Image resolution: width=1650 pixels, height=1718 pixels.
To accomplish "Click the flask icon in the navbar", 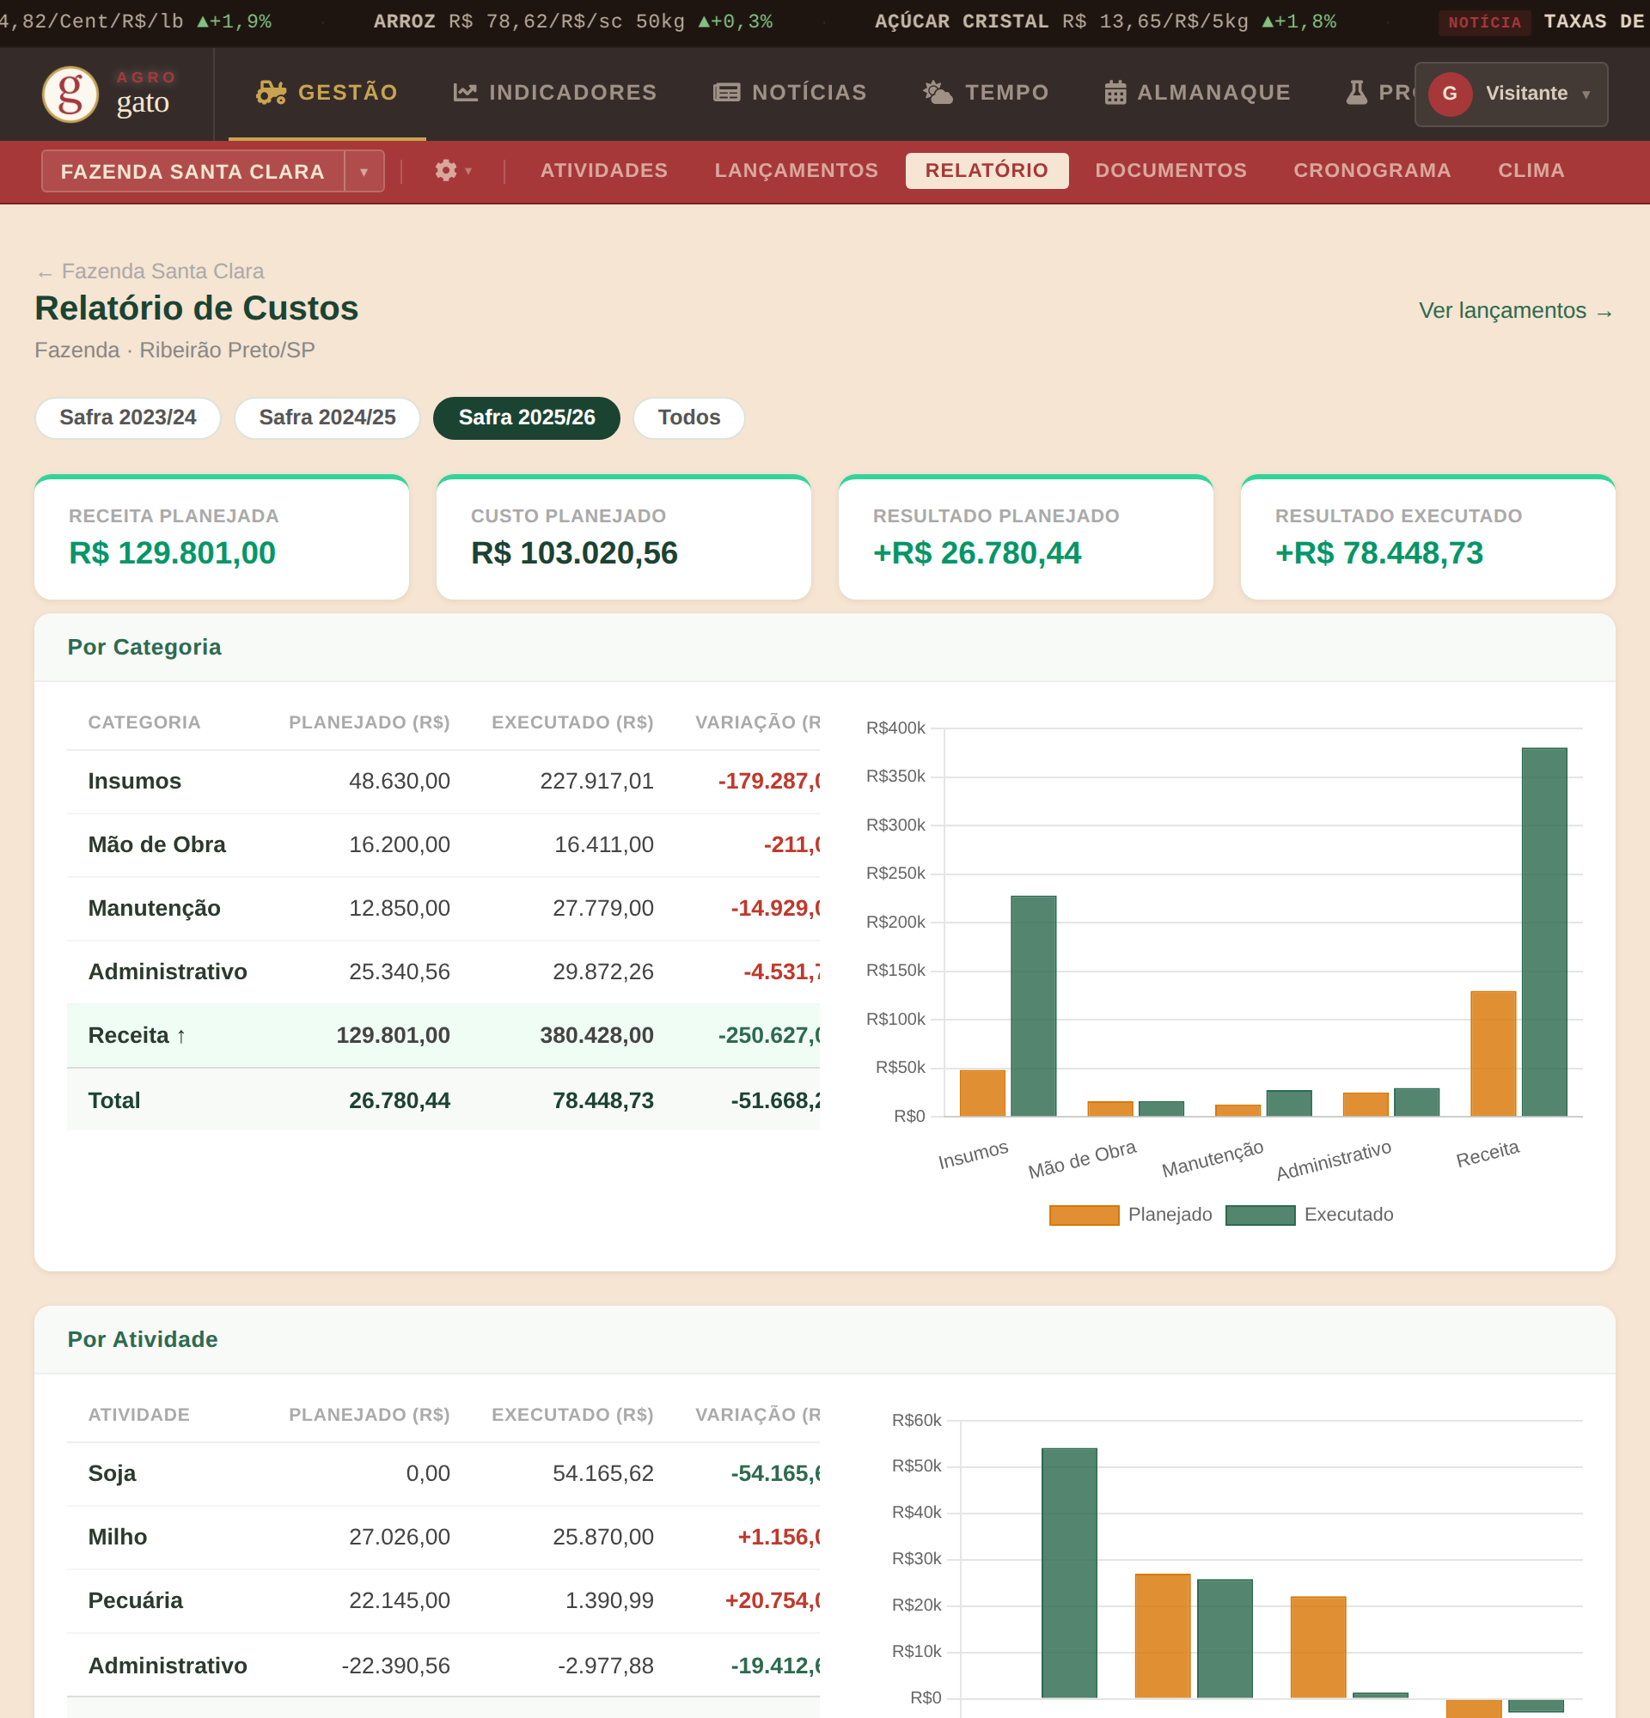I will pos(1356,92).
